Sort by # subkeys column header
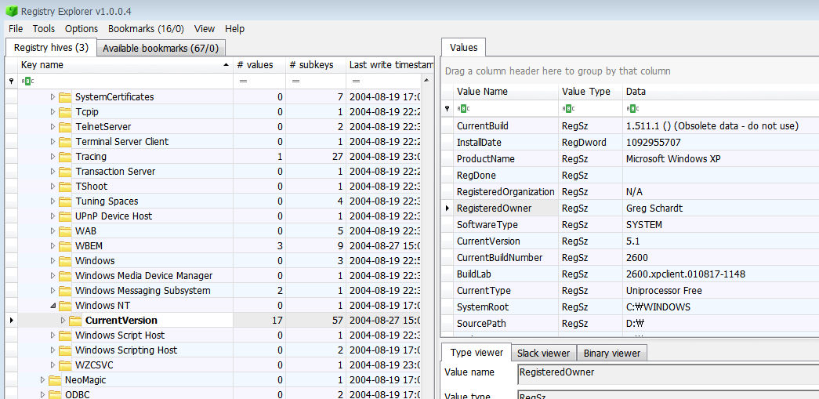This screenshot has height=399, width=819. click(x=316, y=65)
